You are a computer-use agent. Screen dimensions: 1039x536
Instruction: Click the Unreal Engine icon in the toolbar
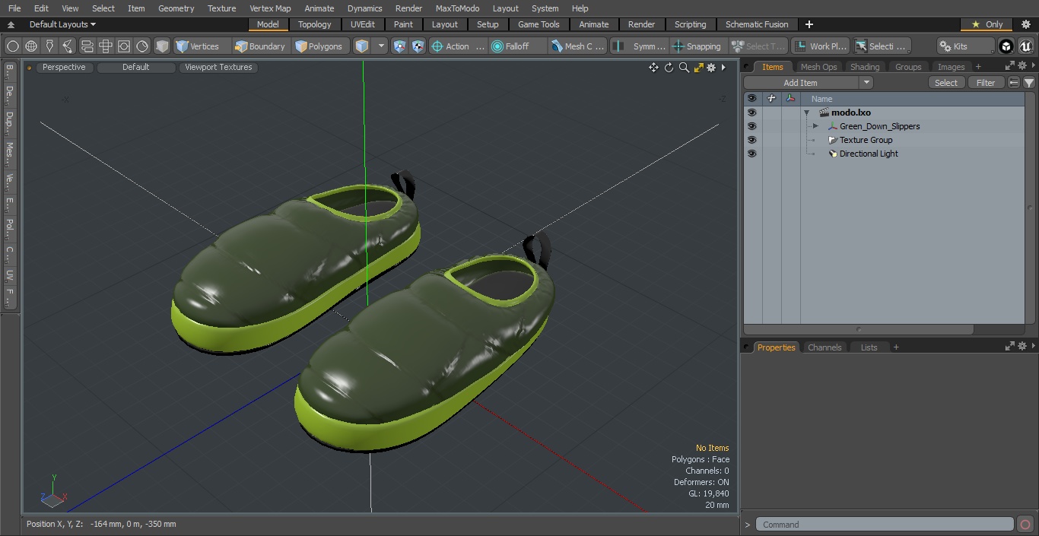click(1025, 46)
